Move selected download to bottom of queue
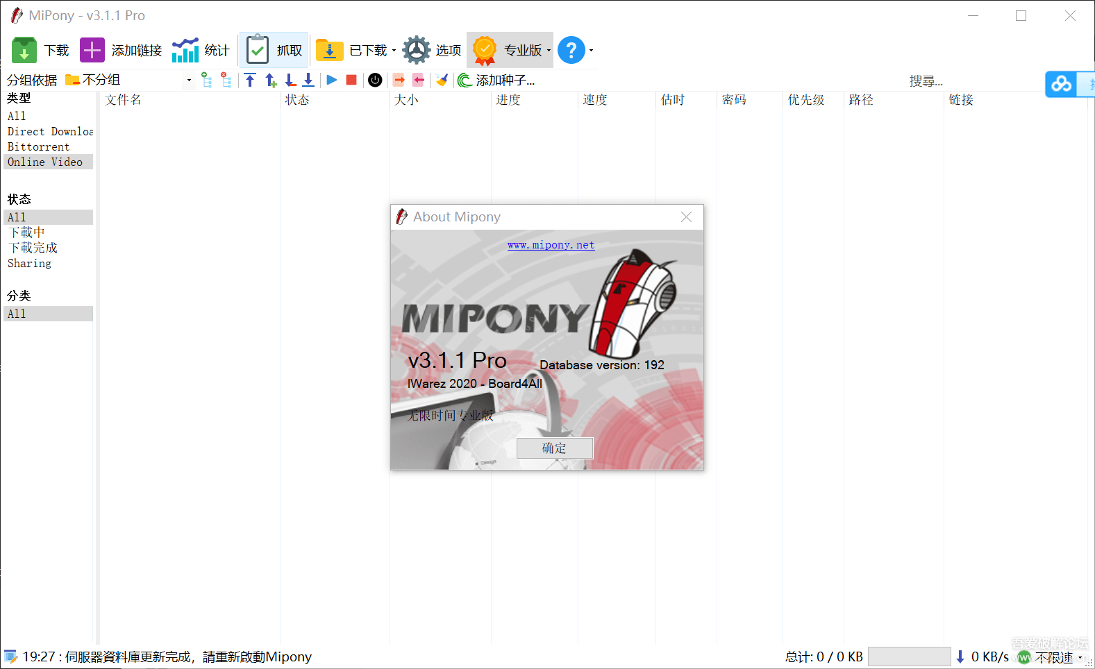 (308, 81)
